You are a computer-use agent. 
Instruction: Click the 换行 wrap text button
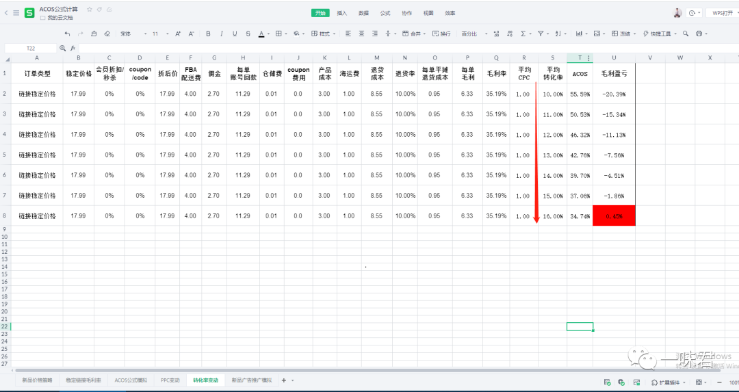(x=441, y=34)
